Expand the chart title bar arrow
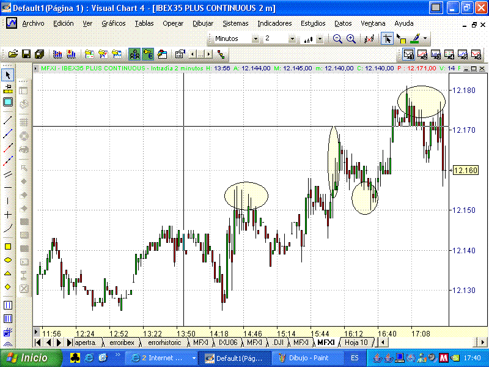This screenshot has width=489, height=367. click(x=36, y=68)
